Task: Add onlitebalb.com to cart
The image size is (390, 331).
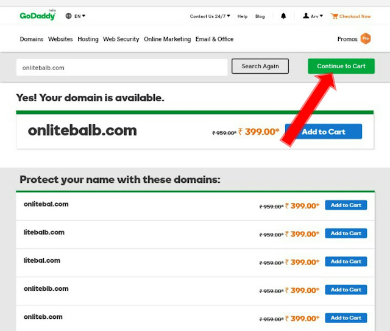Action: pyautogui.click(x=324, y=132)
